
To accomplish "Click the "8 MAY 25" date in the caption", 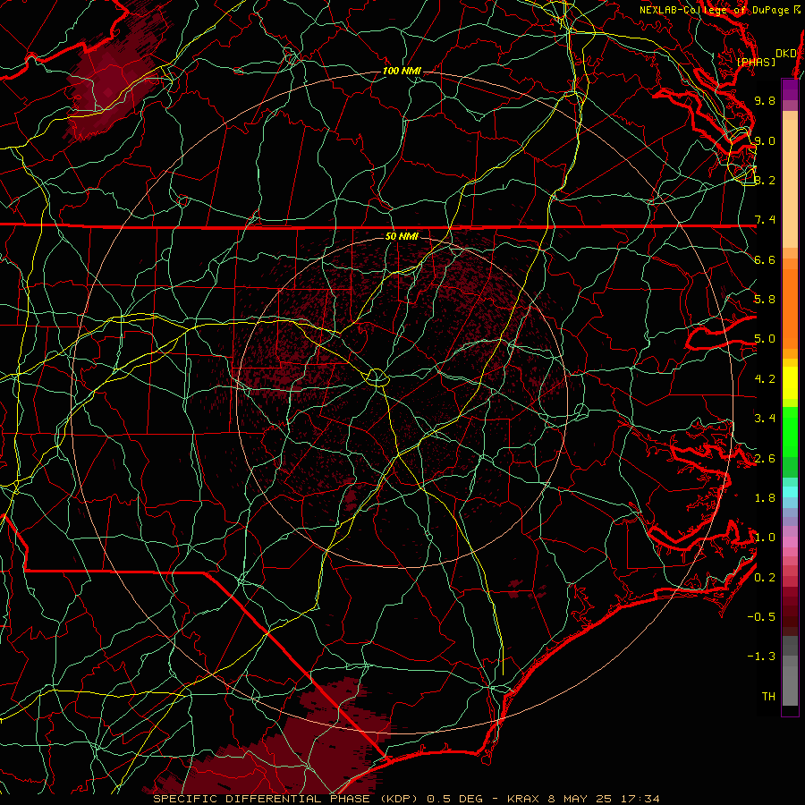I will click(x=580, y=799).
